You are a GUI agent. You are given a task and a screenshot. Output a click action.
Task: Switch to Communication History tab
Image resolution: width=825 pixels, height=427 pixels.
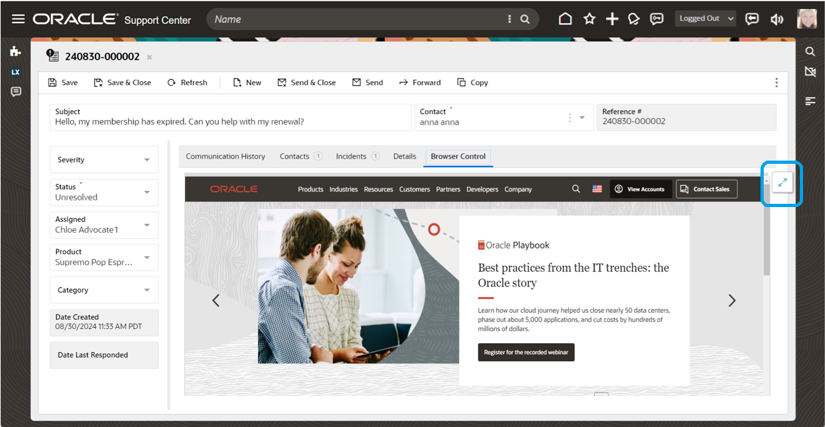click(x=226, y=156)
